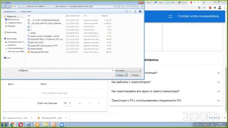
Task: Click the back navigation arrow in the Open dialog
Action: click(3, 6)
